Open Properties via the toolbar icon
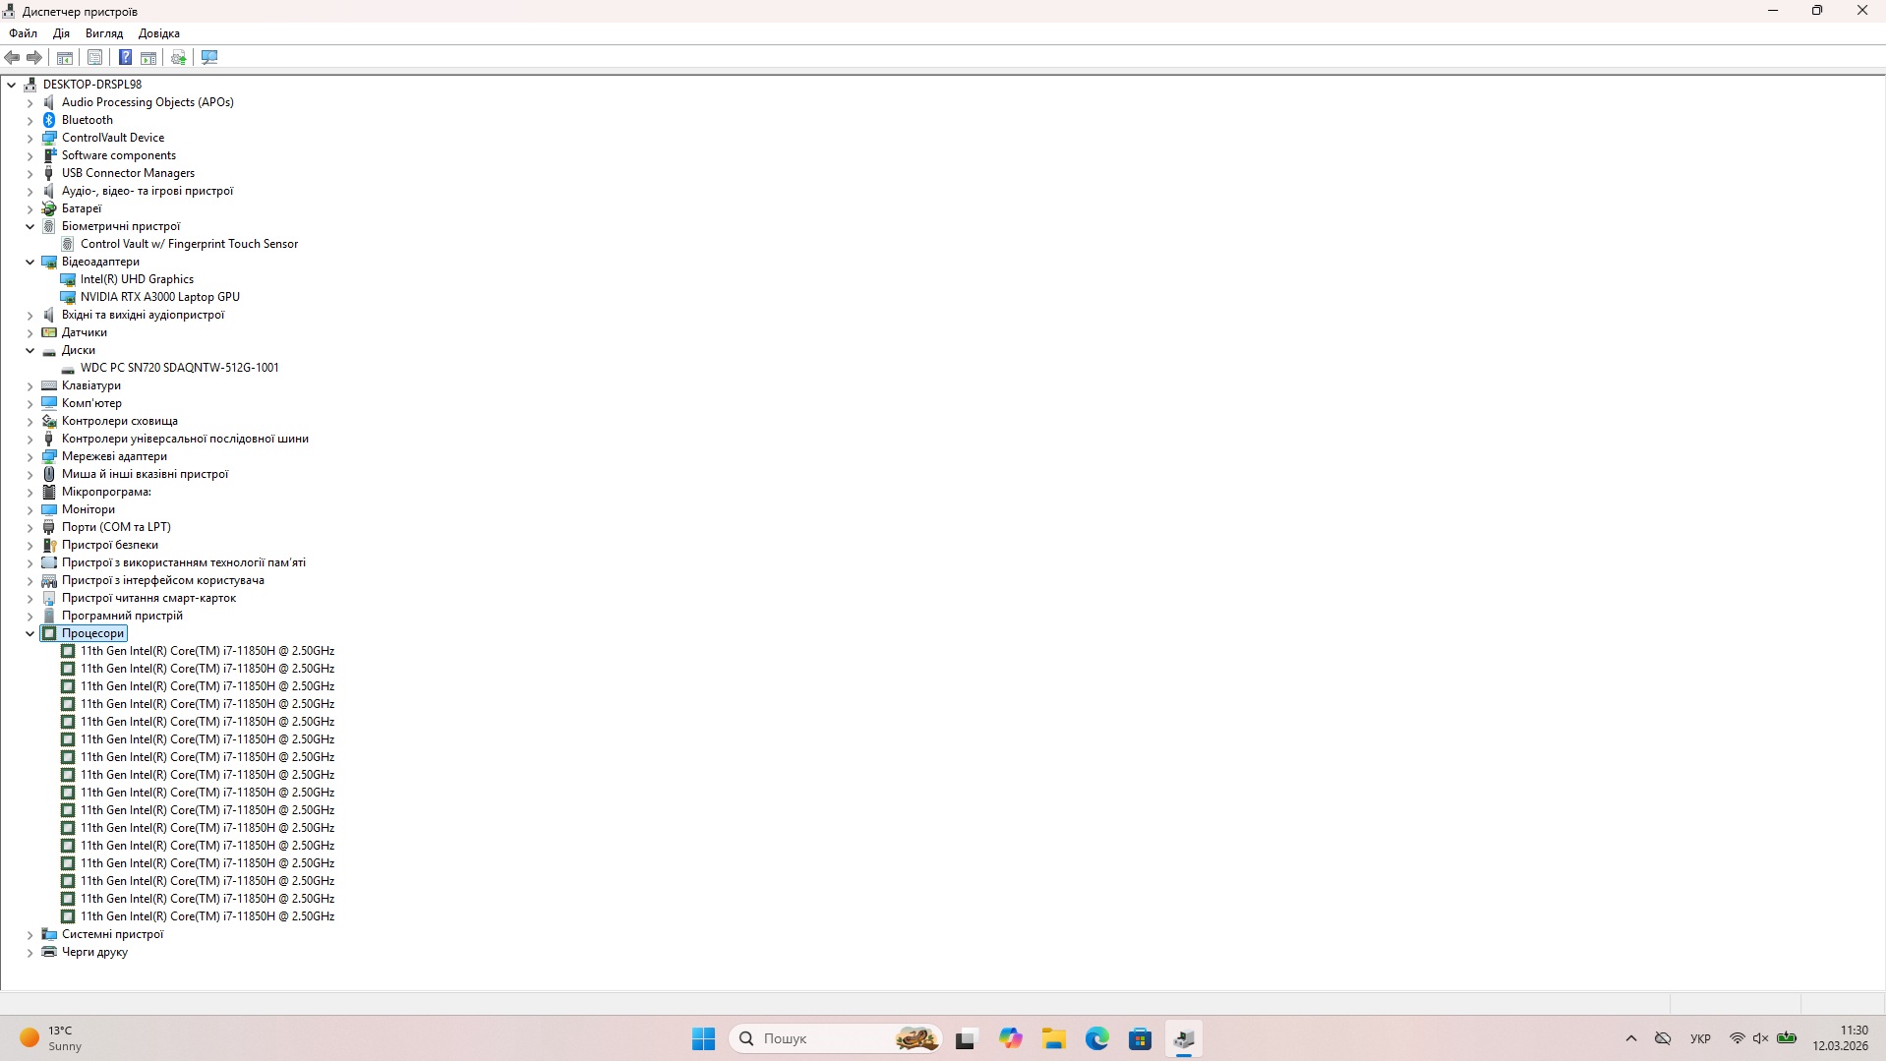The width and height of the screenshot is (1886, 1061). (94, 57)
